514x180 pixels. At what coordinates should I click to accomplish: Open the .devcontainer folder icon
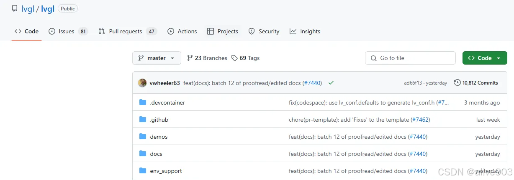[143, 102]
